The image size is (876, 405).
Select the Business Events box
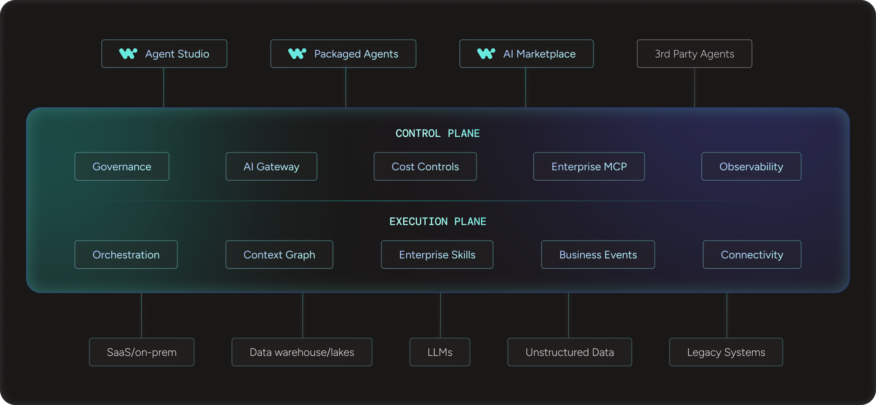[598, 255]
